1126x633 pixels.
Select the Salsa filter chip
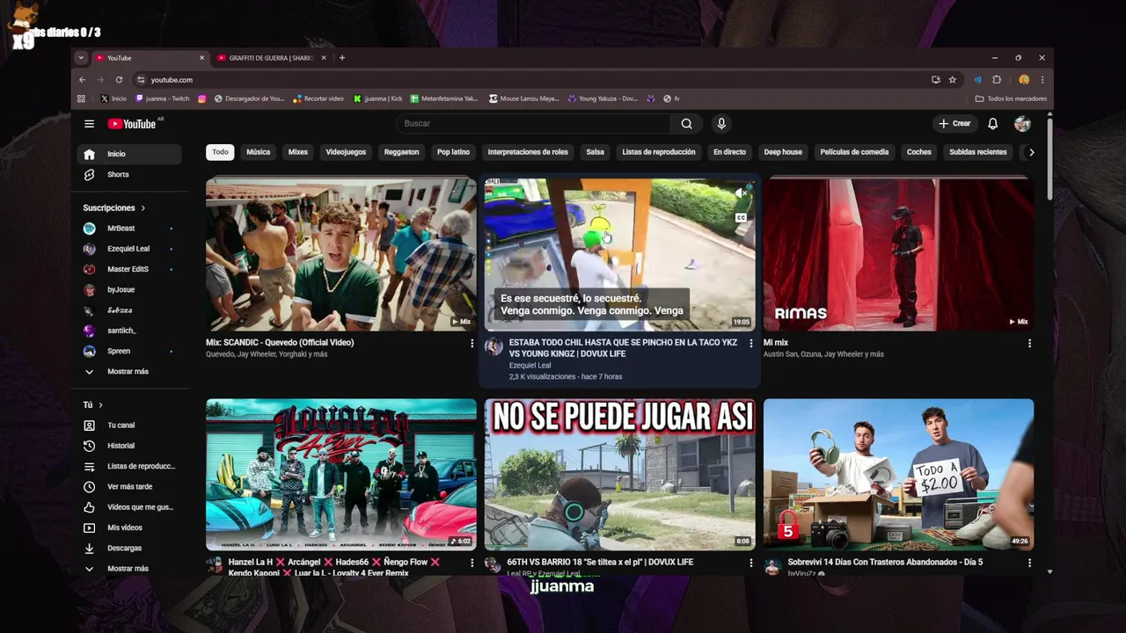pyautogui.click(x=596, y=152)
